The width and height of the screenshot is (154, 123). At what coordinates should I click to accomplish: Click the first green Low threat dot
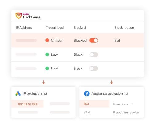coord(47,54)
